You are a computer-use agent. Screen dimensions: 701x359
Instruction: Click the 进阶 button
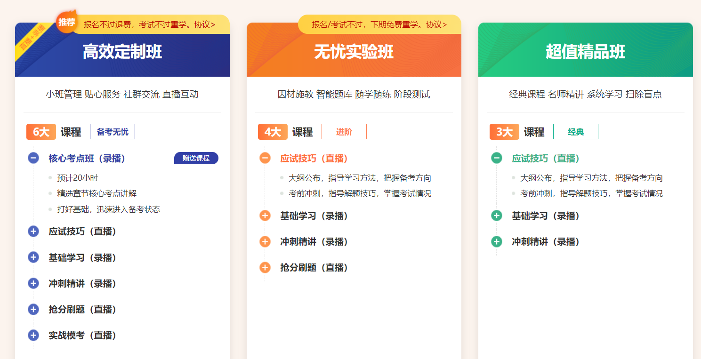[344, 131]
